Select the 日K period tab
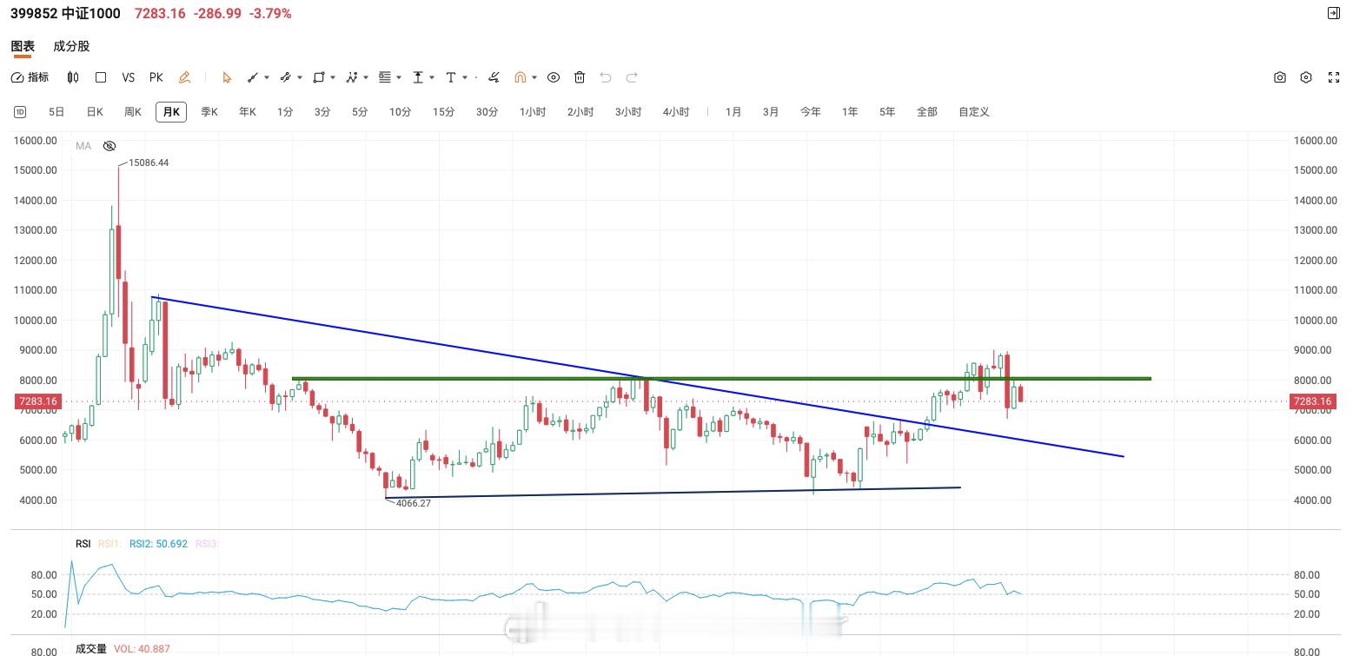Screen dimensions: 1353x656 (95, 112)
